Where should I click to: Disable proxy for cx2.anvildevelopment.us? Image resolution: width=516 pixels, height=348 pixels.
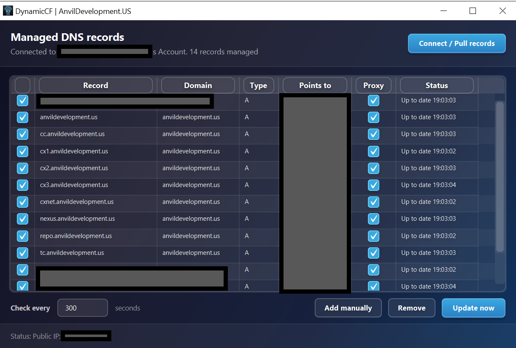point(373,168)
